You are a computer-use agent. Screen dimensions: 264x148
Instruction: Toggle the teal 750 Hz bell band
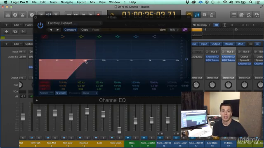pyautogui.click(x=118, y=37)
